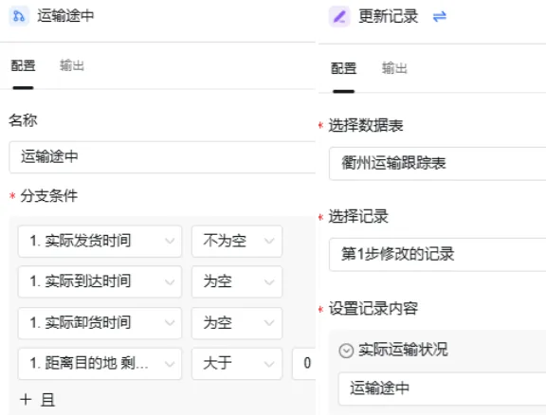
Task: Click the blue swap arrows icon
Action: 440,16
